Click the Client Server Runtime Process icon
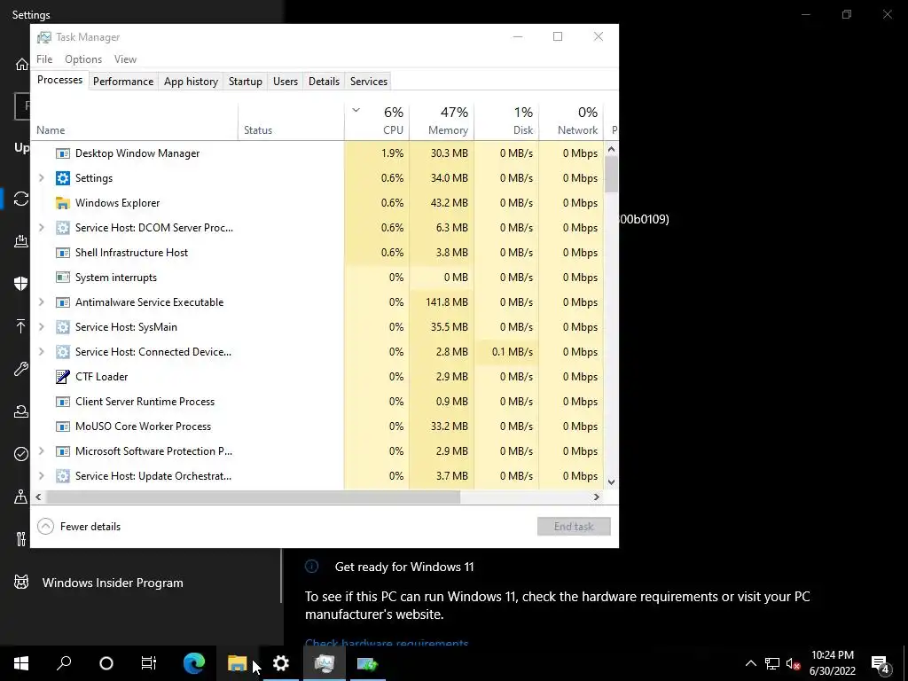Image resolution: width=908 pixels, height=681 pixels. coord(63,402)
